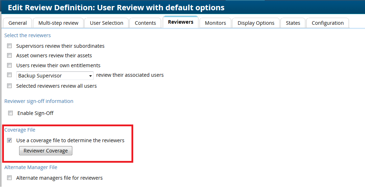The width and height of the screenshot is (365, 191).
Task: Select the Reviewers tab
Action: coord(181,22)
